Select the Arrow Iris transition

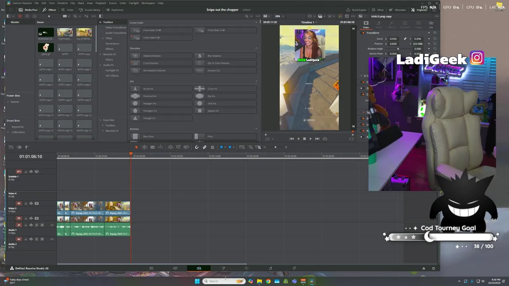161,89
